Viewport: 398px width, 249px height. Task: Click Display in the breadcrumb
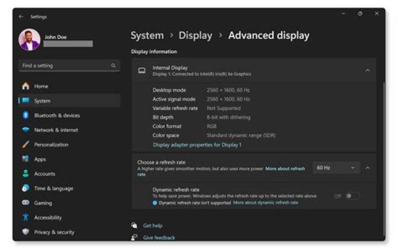195,35
